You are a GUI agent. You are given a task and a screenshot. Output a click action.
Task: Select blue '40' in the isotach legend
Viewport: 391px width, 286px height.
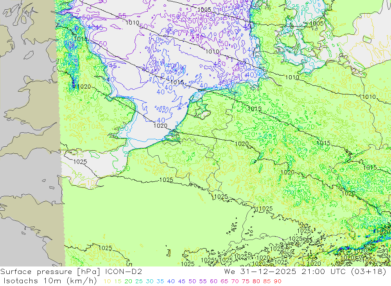click(171, 282)
